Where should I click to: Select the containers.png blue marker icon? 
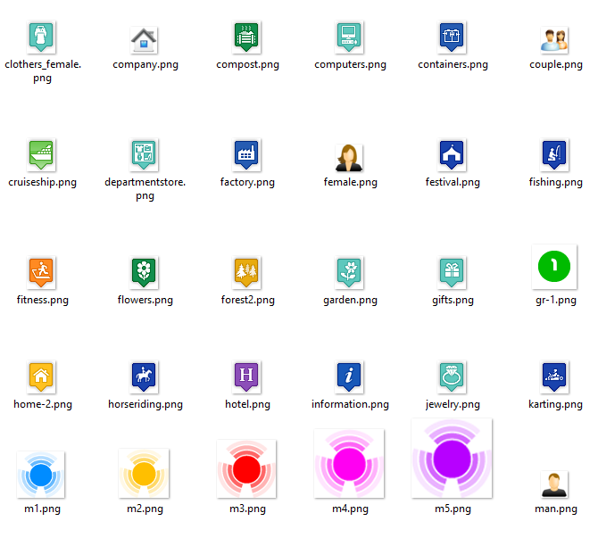(x=452, y=37)
